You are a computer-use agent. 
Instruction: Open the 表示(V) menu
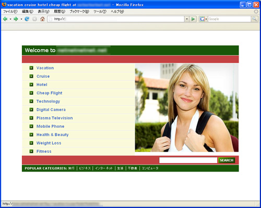click(43, 11)
